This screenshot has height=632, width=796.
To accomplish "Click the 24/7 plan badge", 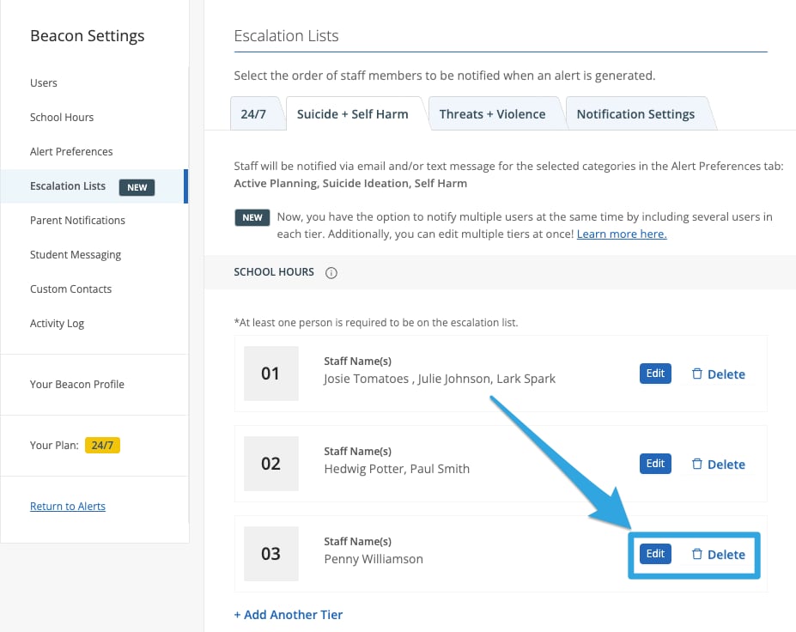I will click(102, 445).
